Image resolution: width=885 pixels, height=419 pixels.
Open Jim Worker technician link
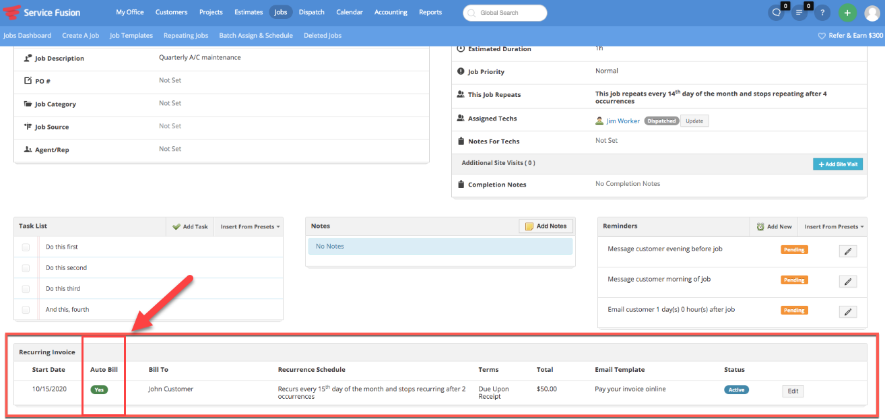click(x=623, y=121)
